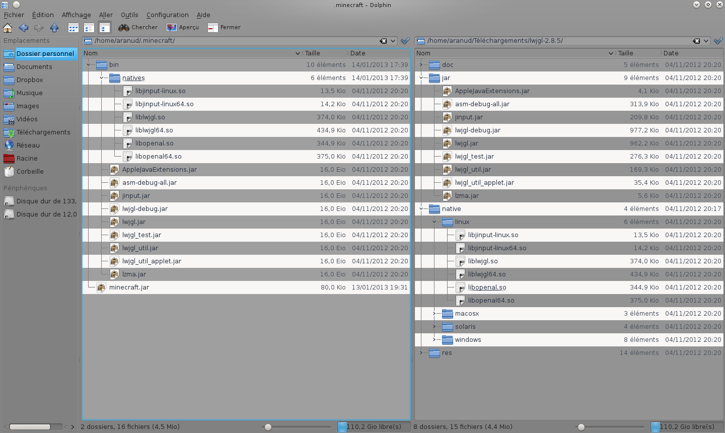Viewport: 725px width, 433px height.
Task: Open Documents in Emplacements panel
Action: pyautogui.click(x=34, y=66)
